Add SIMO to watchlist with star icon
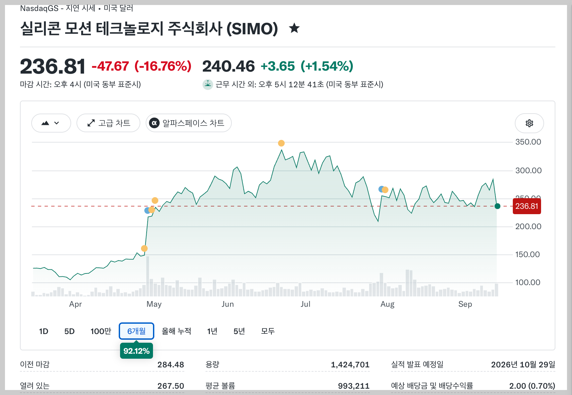Viewport: 572px width, 395px height. coord(294,28)
